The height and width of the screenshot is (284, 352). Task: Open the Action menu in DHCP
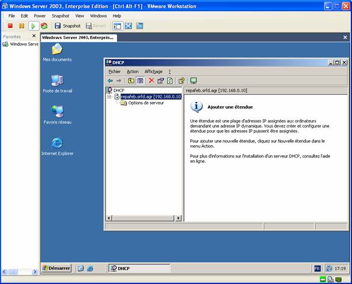click(x=133, y=72)
